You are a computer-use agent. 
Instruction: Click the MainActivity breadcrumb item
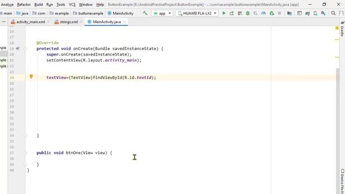pyautogui.click(x=121, y=13)
